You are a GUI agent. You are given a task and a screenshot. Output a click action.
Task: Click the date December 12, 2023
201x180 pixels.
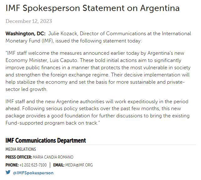pyautogui.click(x=29, y=21)
